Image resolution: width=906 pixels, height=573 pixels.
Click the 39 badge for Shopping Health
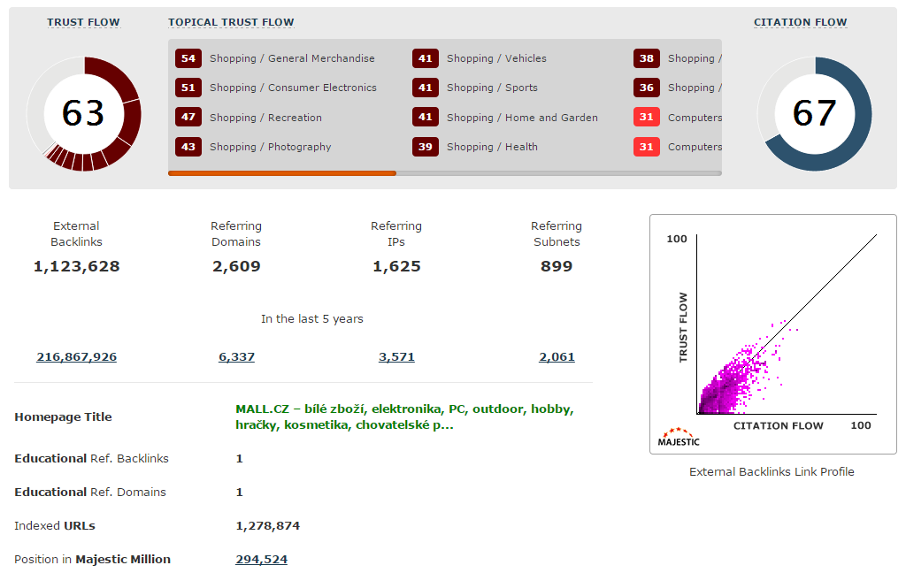(x=426, y=147)
